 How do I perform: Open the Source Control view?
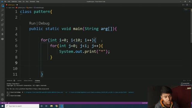pos(2,15)
